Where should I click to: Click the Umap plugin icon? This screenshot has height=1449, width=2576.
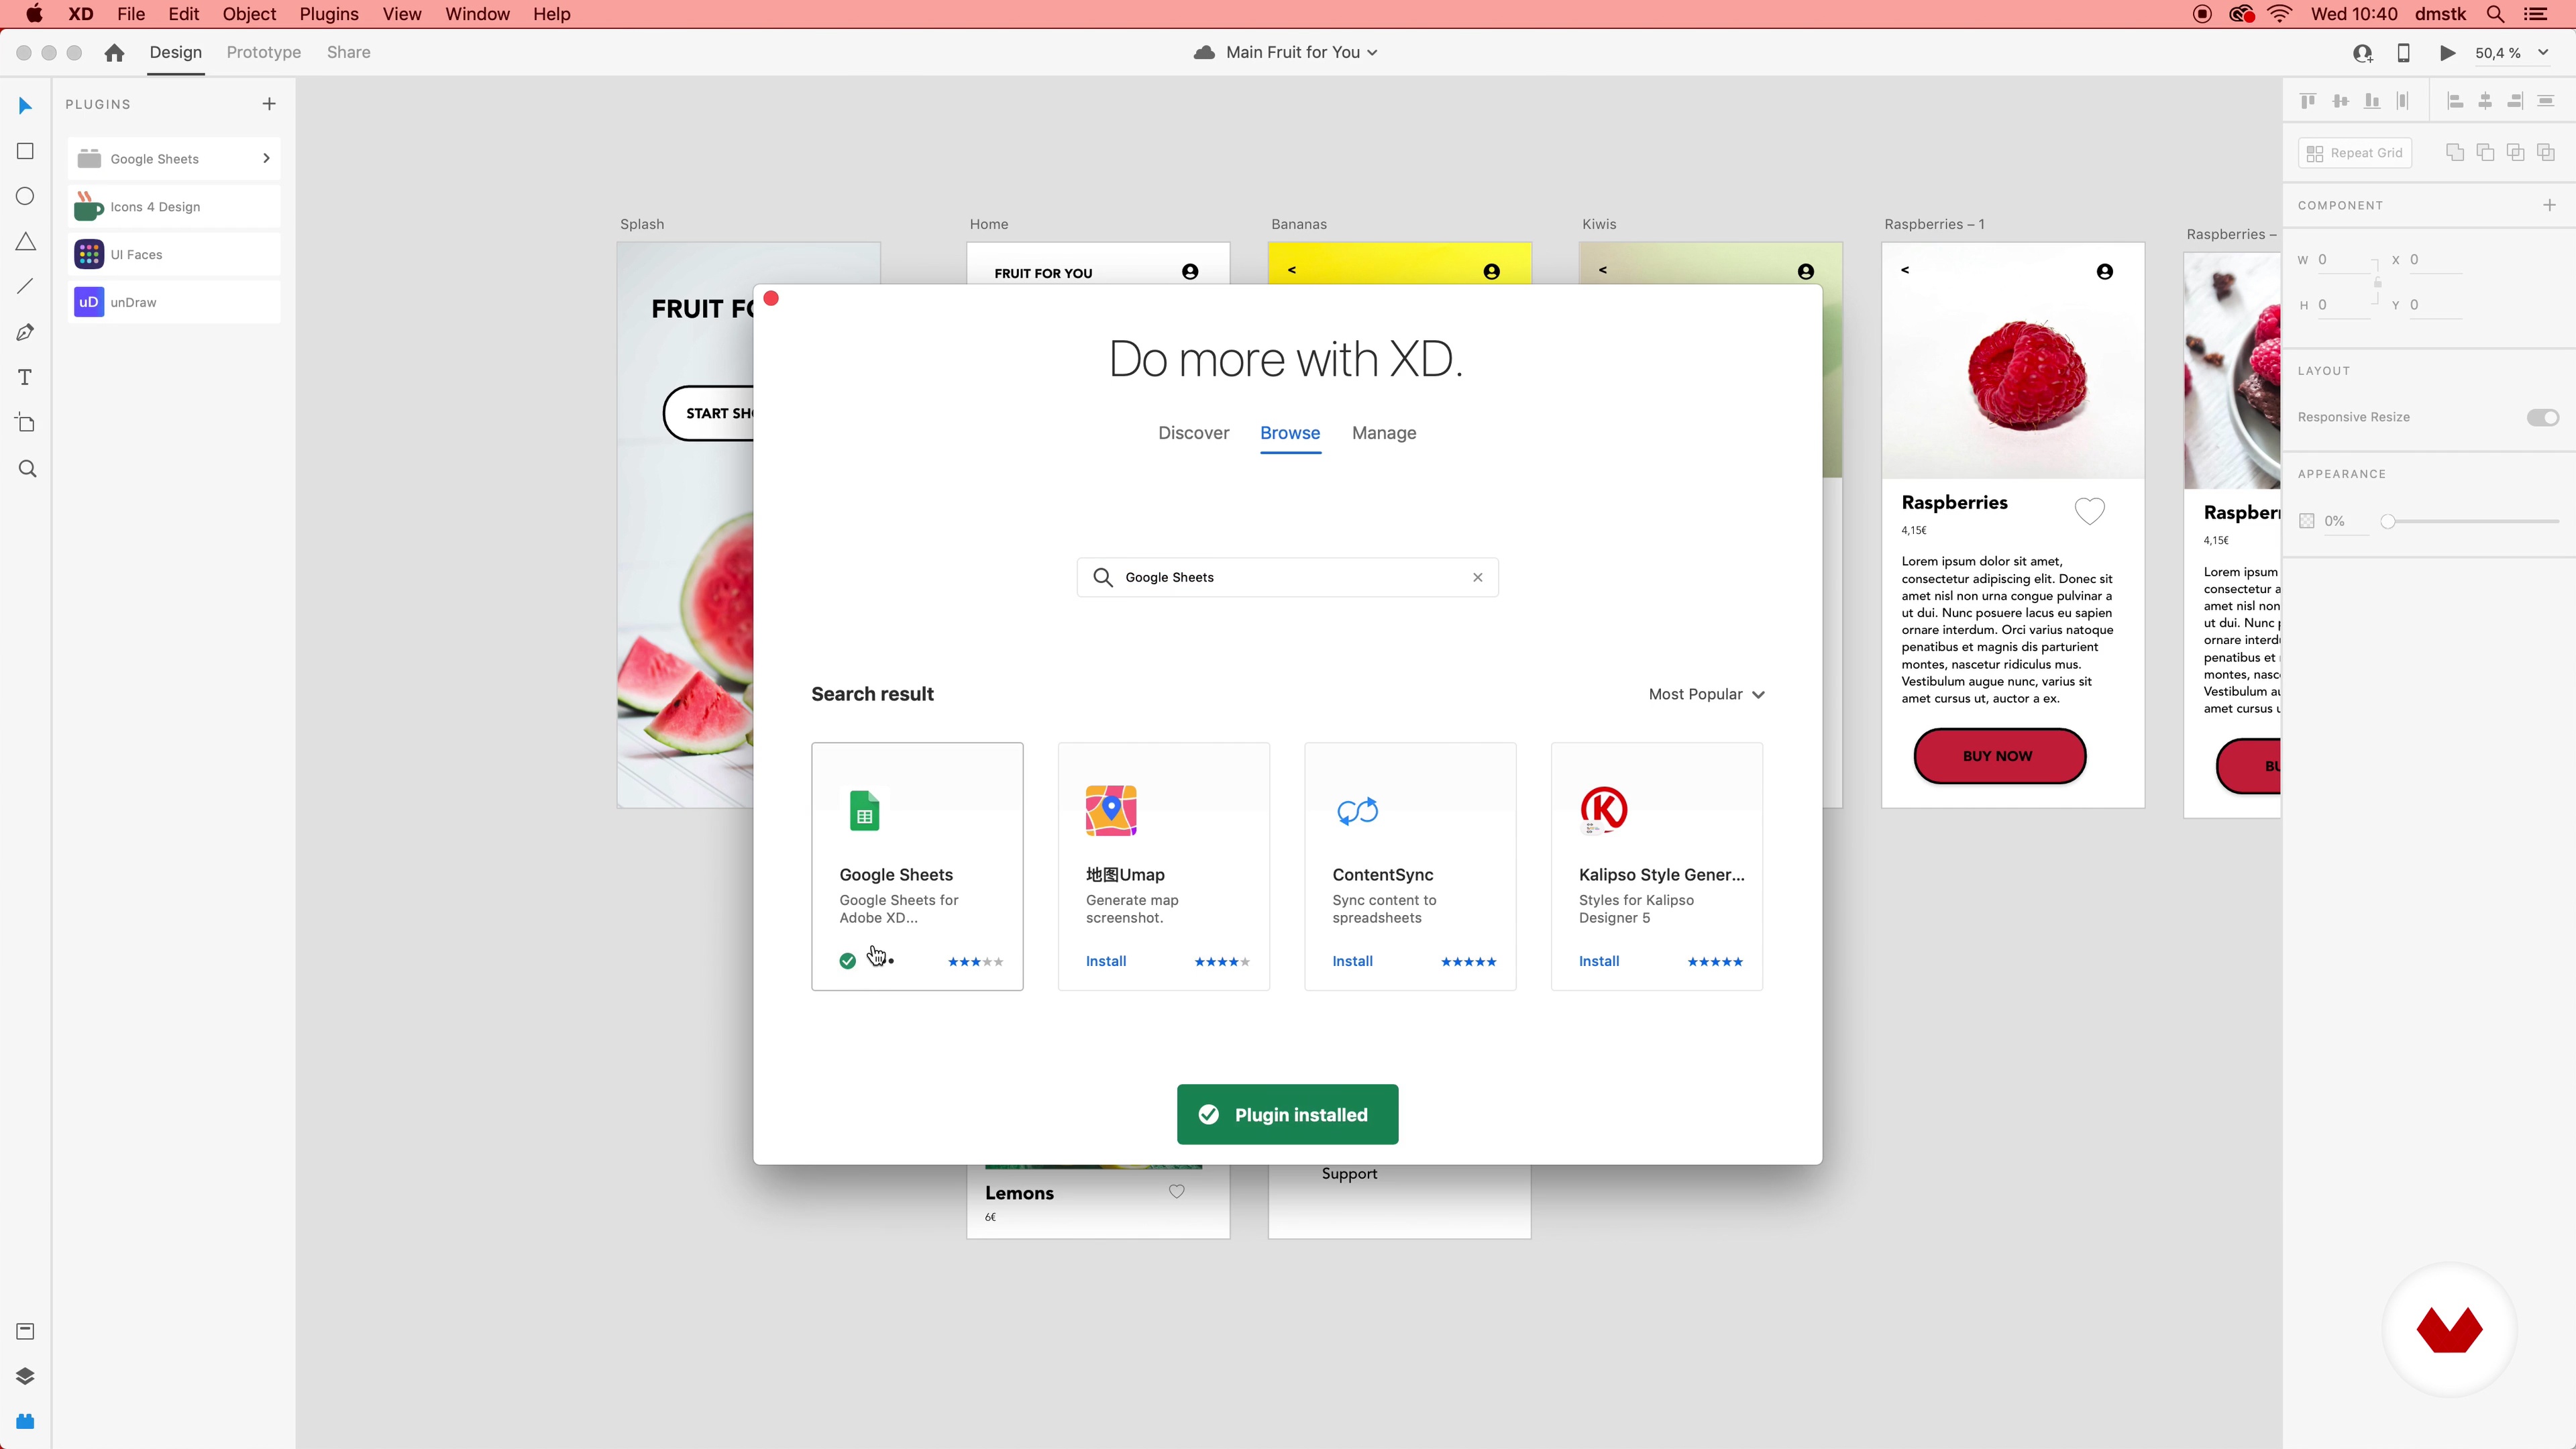(x=1111, y=810)
